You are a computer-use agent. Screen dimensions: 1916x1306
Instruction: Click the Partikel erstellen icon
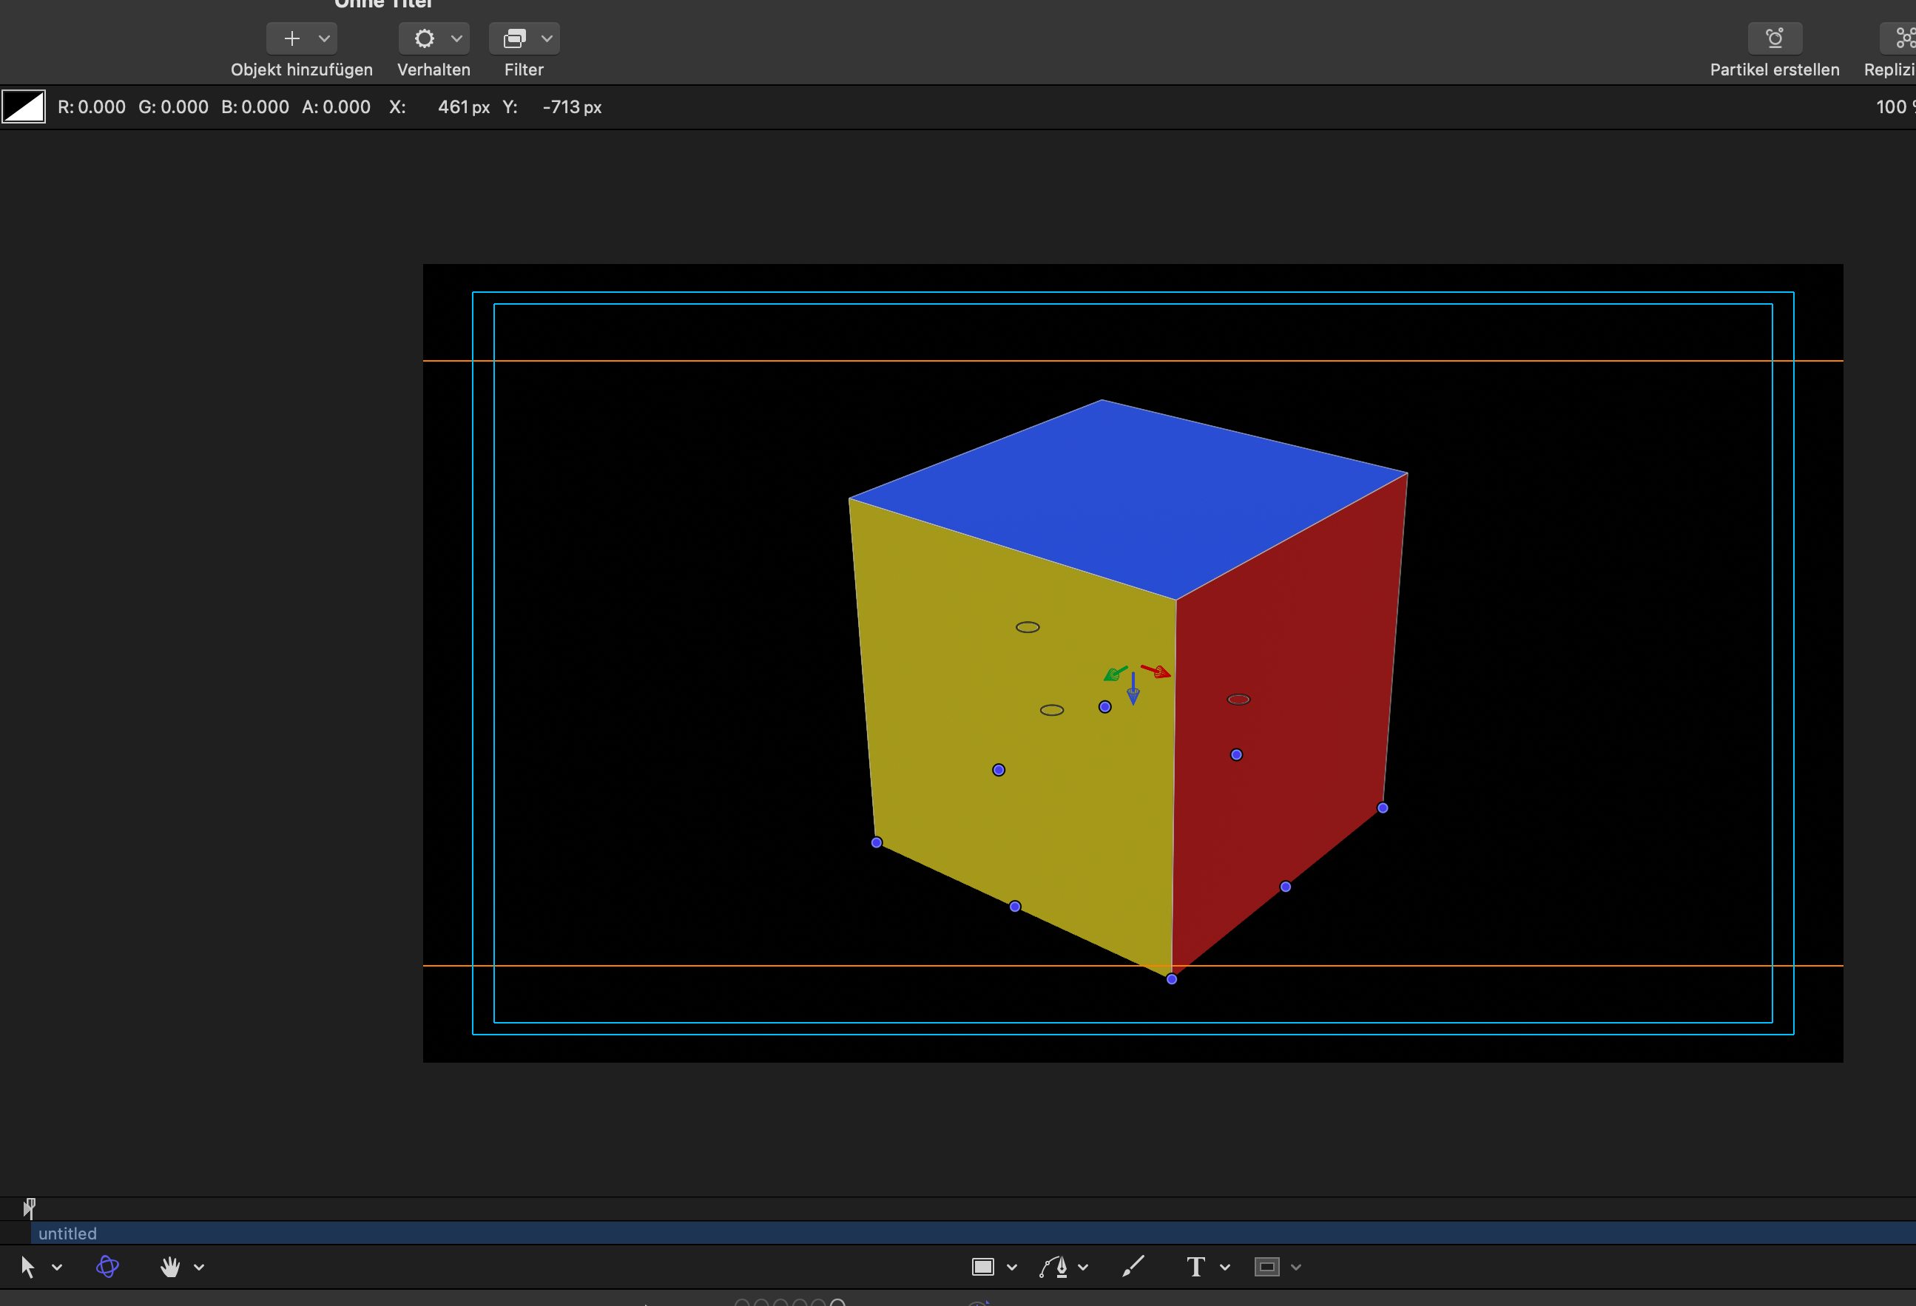tap(1774, 38)
